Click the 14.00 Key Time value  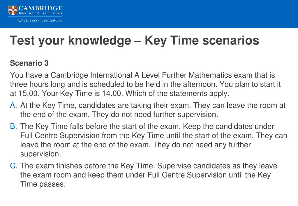tap(112, 93)
